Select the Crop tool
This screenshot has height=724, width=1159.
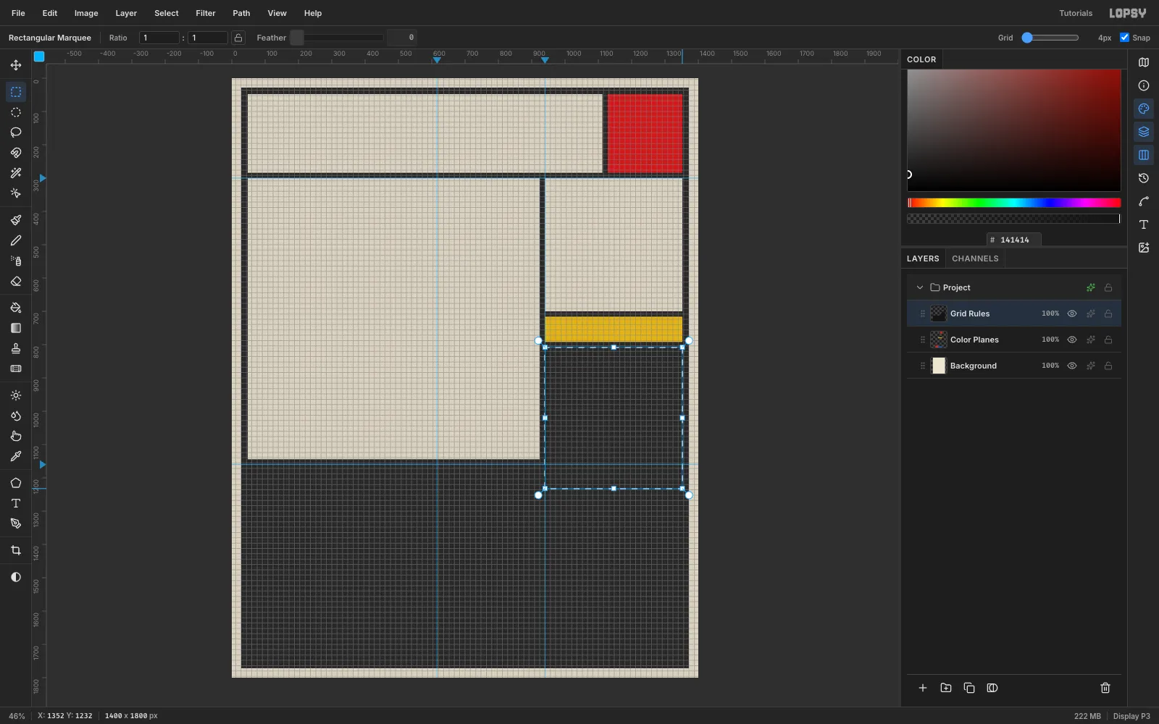pos(16,550)
